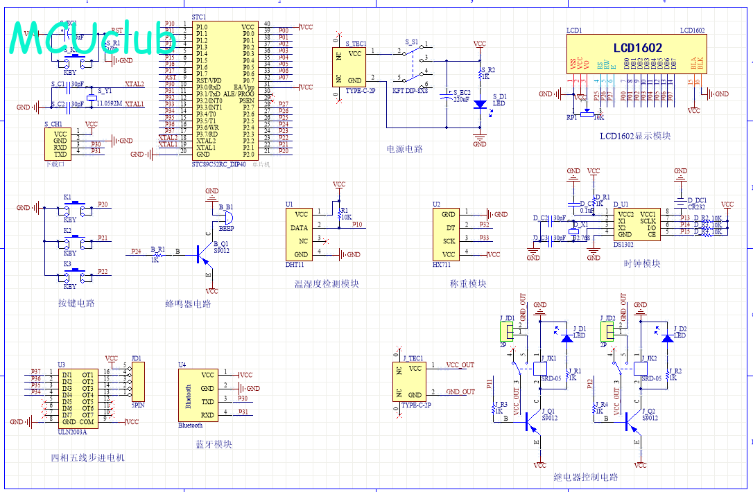Select the J_JD2 2P green terminal
The width and height of the screenshot is (753, 492).
point(607,331)
